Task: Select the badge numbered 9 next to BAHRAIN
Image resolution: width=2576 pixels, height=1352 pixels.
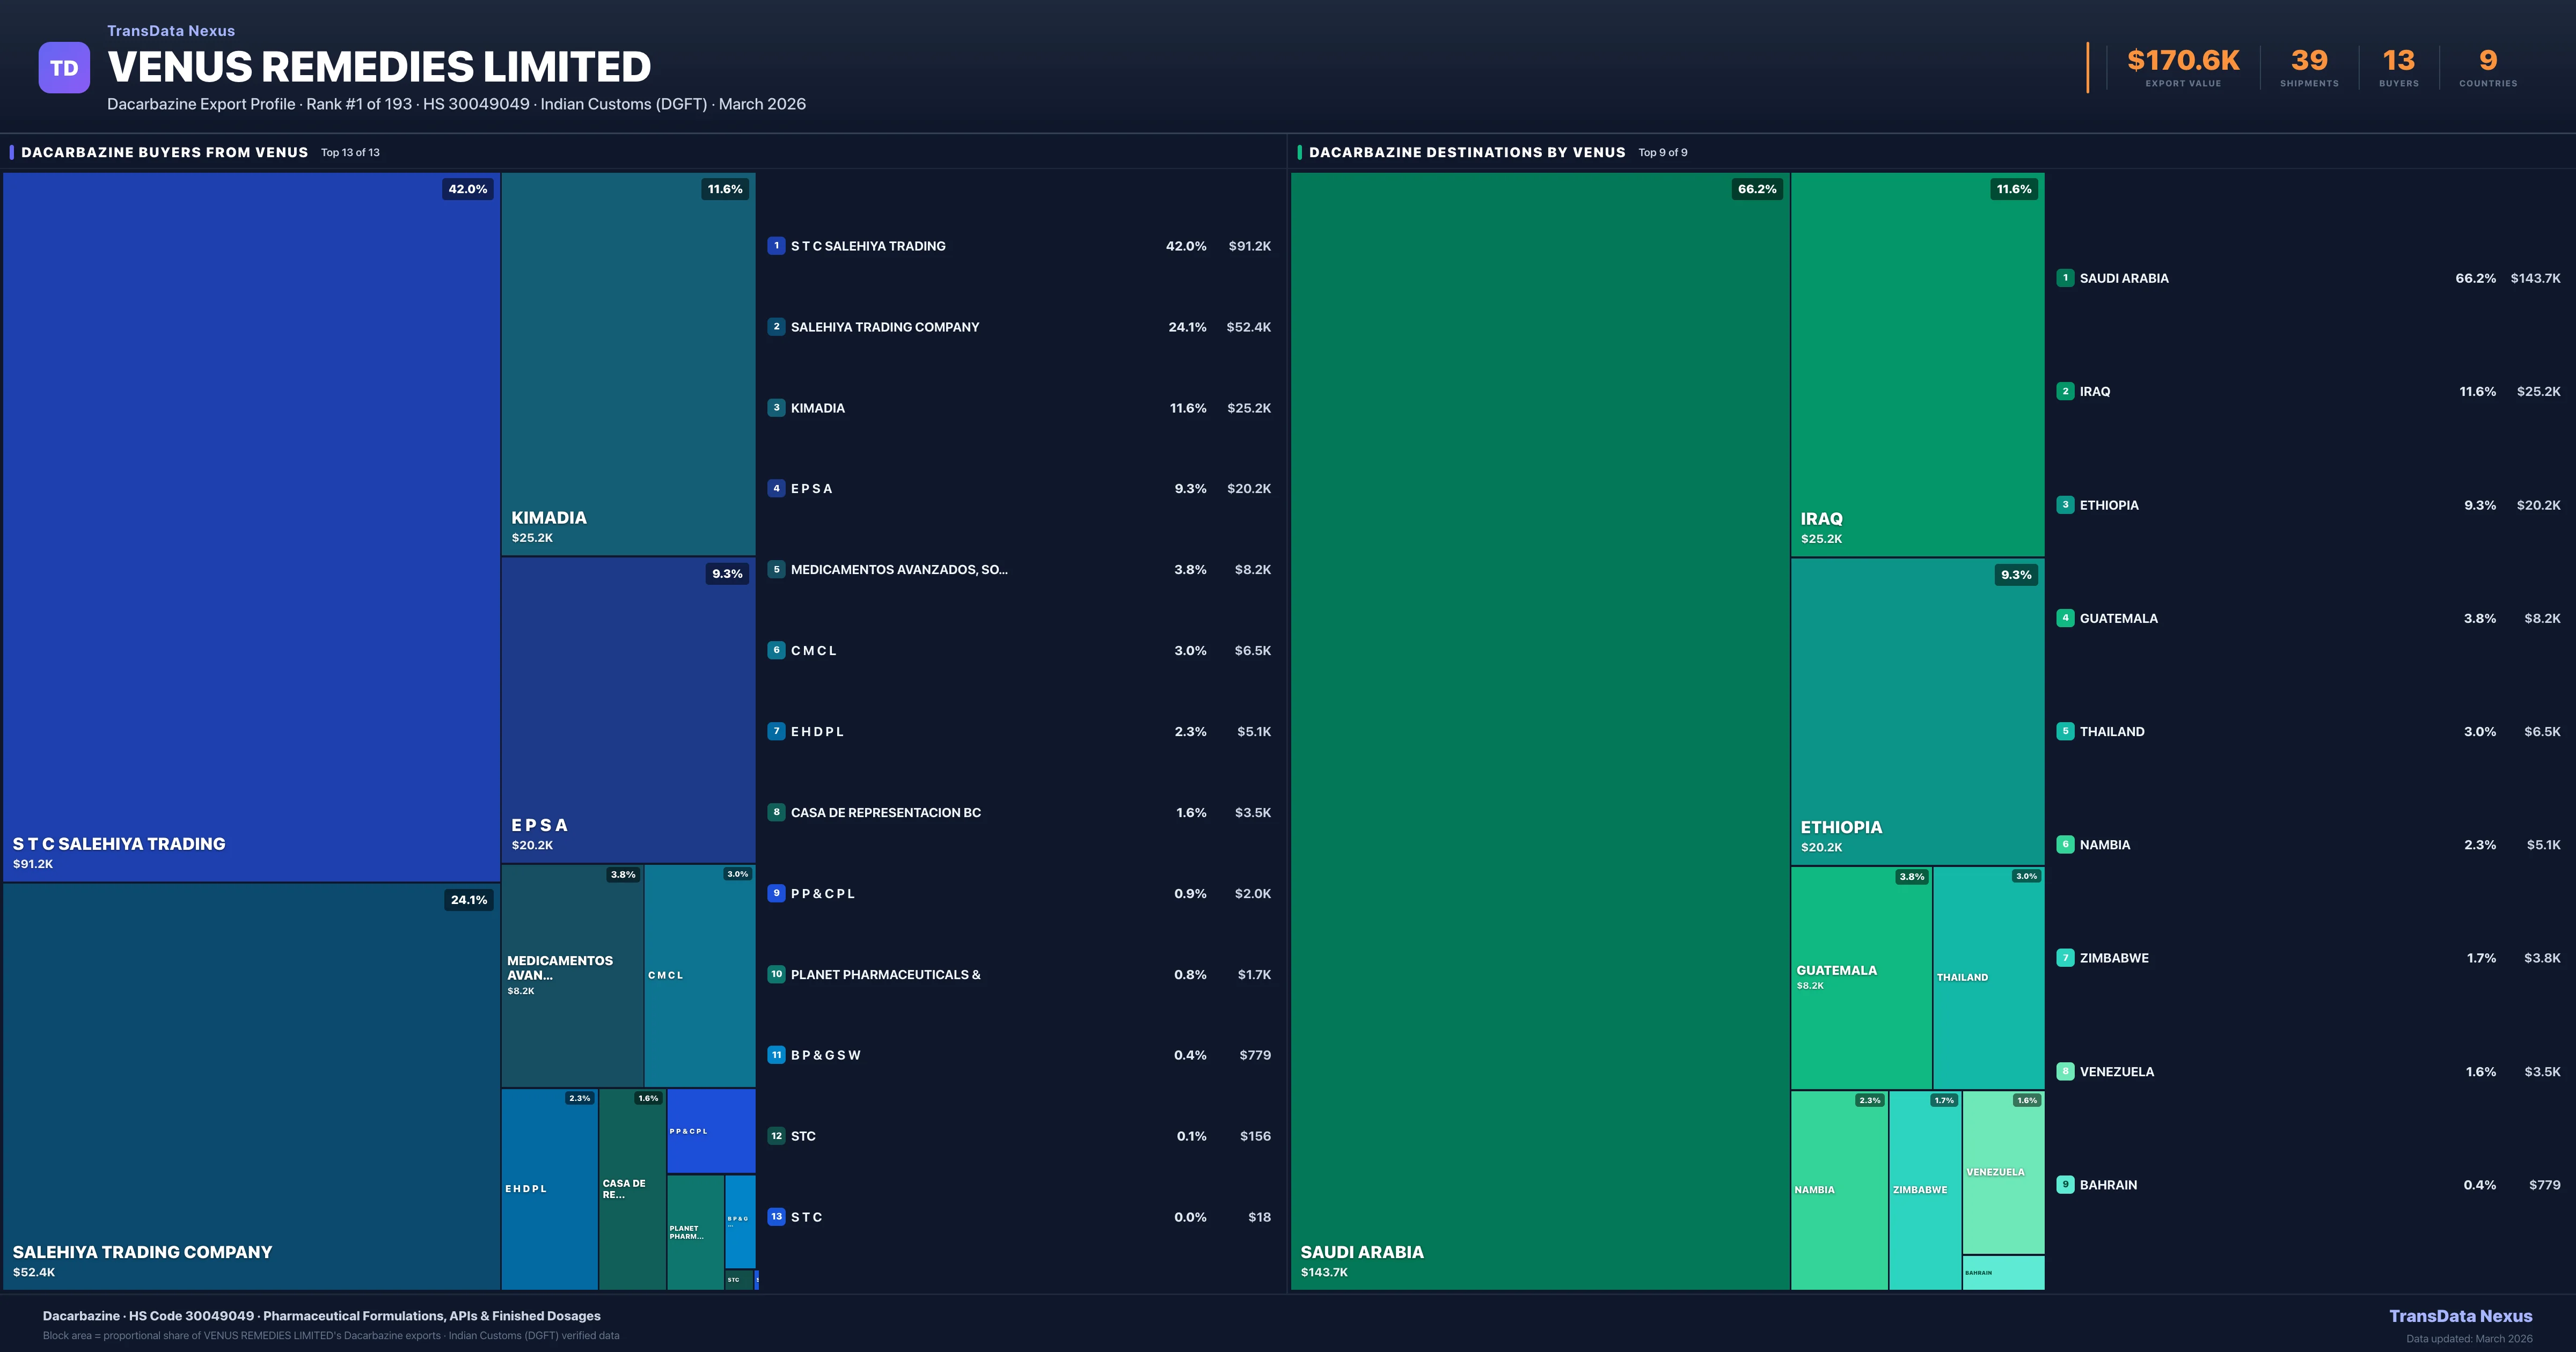Action: pyautogui.click(x=2065, y=1184)
